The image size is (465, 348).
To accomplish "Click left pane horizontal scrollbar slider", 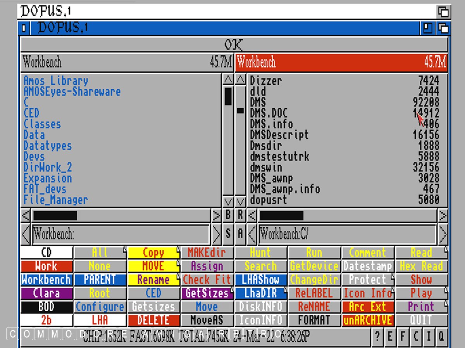I will coord(55,215).
